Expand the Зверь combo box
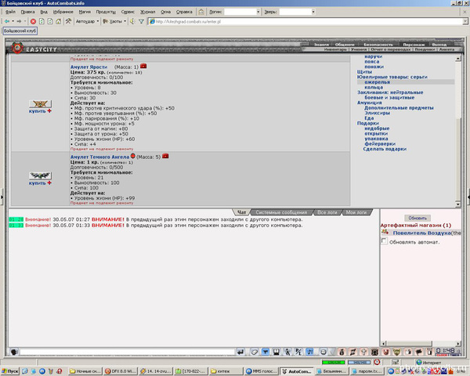 [313, 12]
